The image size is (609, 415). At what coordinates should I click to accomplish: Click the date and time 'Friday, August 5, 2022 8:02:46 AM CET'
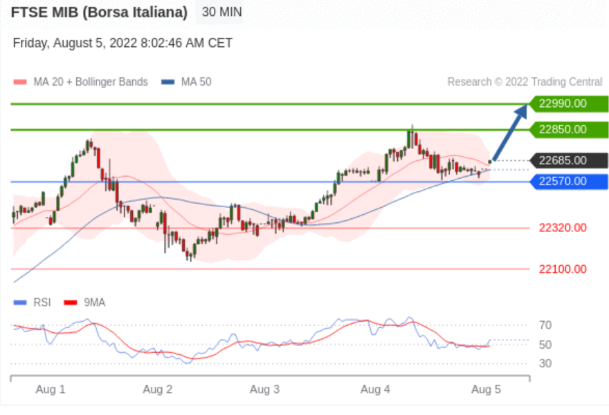point(122,43)
